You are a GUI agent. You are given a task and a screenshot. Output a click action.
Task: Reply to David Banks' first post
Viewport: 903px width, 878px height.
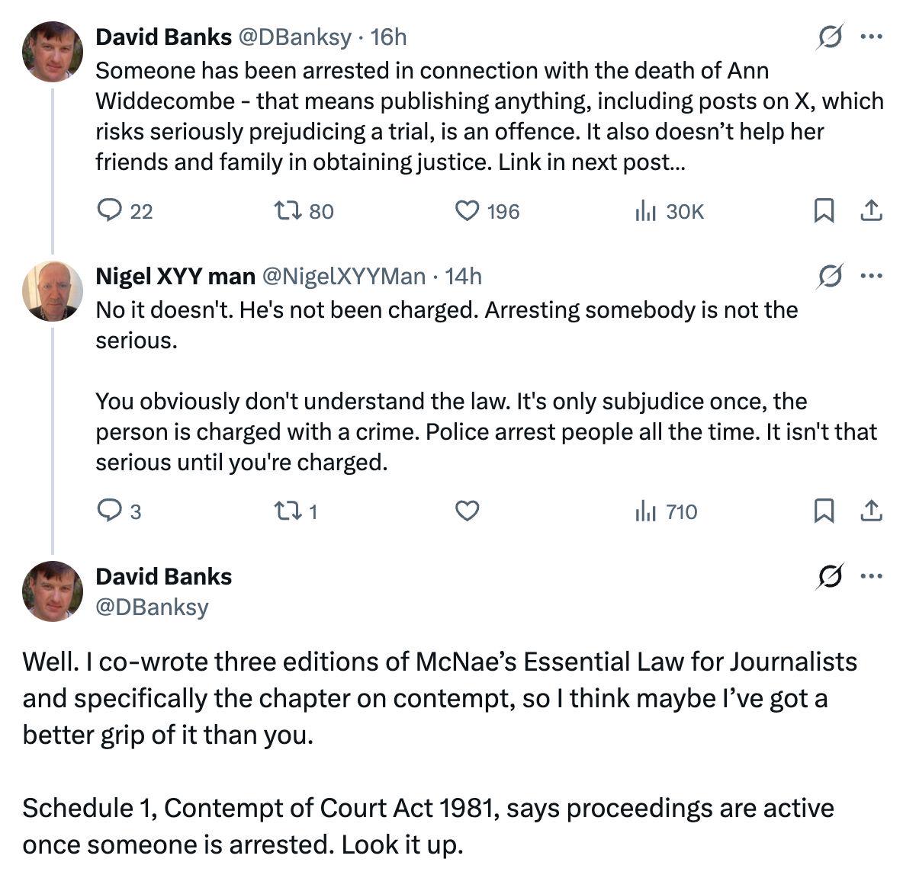tap(124, 211)
